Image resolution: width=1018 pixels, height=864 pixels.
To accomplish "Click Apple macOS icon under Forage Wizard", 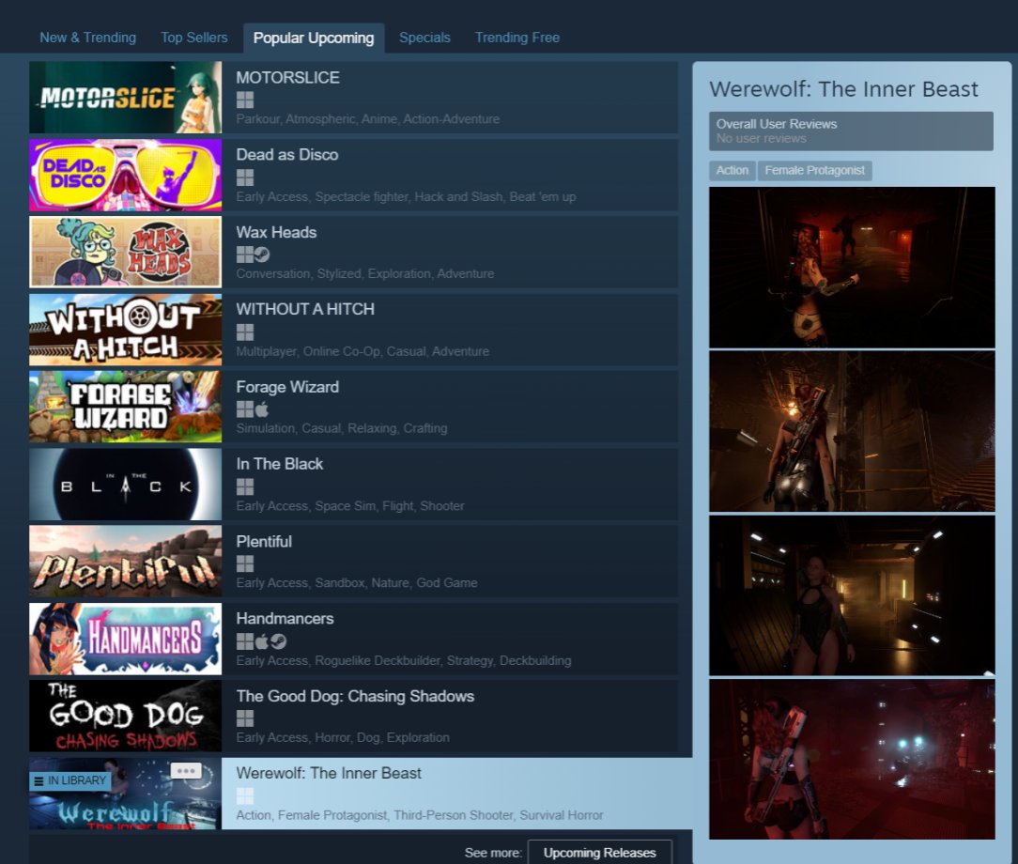I will pos(262,409).
